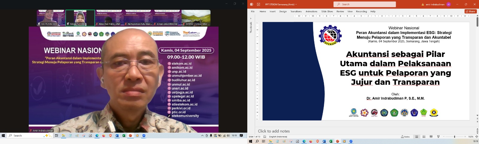Image resolution: width=479 pixels, height=144 pixels.
Task: Toggle AutoSave in the PowerPoint title bar
Action: [x=251, y=4]
